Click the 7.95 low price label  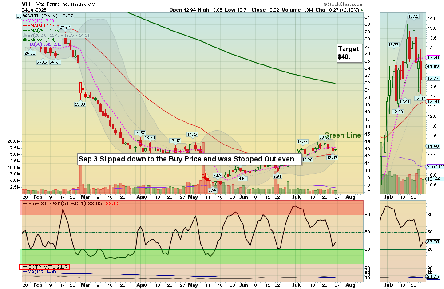(x=212, y=191)
